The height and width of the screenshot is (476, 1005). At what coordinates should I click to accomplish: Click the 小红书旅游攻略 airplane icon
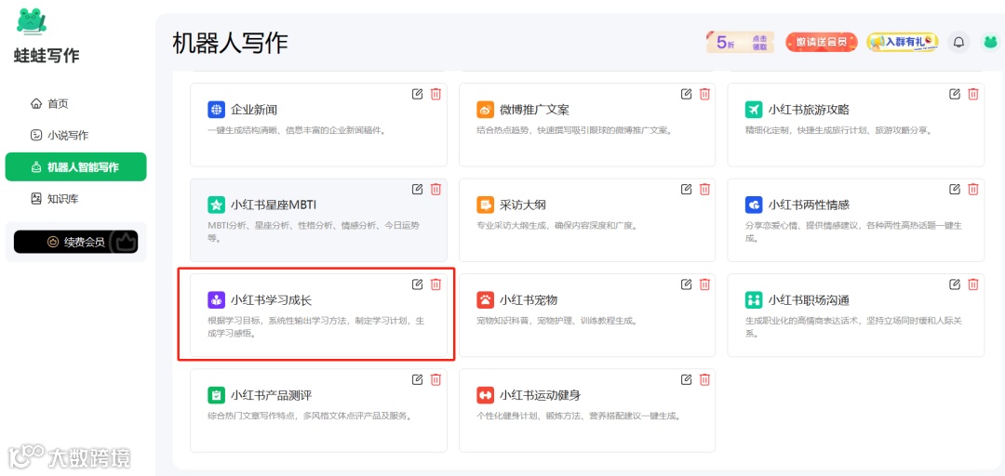754,110
